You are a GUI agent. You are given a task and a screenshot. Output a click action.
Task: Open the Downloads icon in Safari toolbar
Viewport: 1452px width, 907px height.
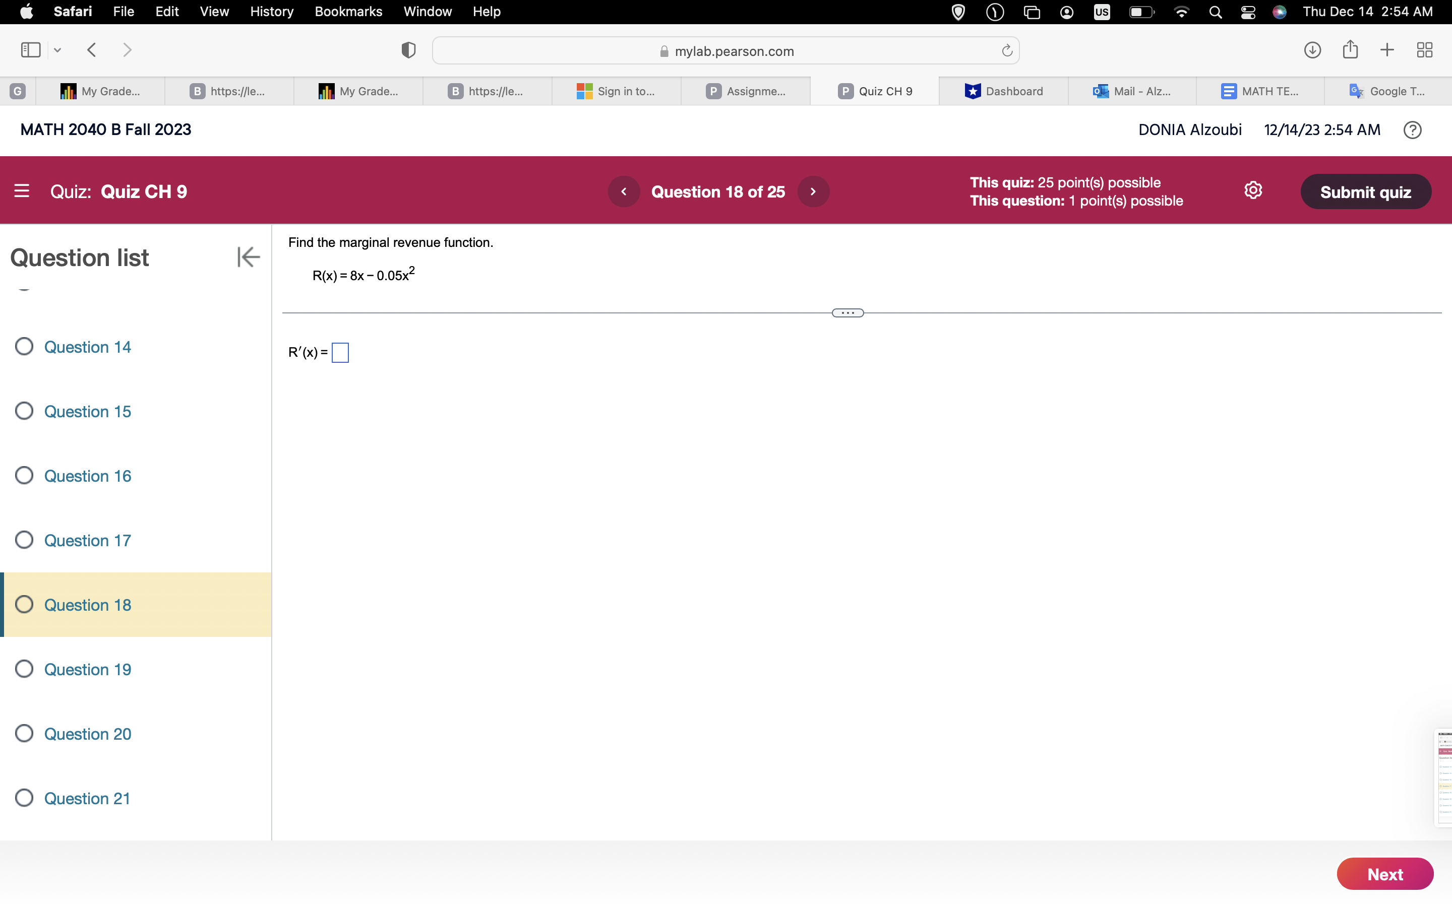(1312, 50)
